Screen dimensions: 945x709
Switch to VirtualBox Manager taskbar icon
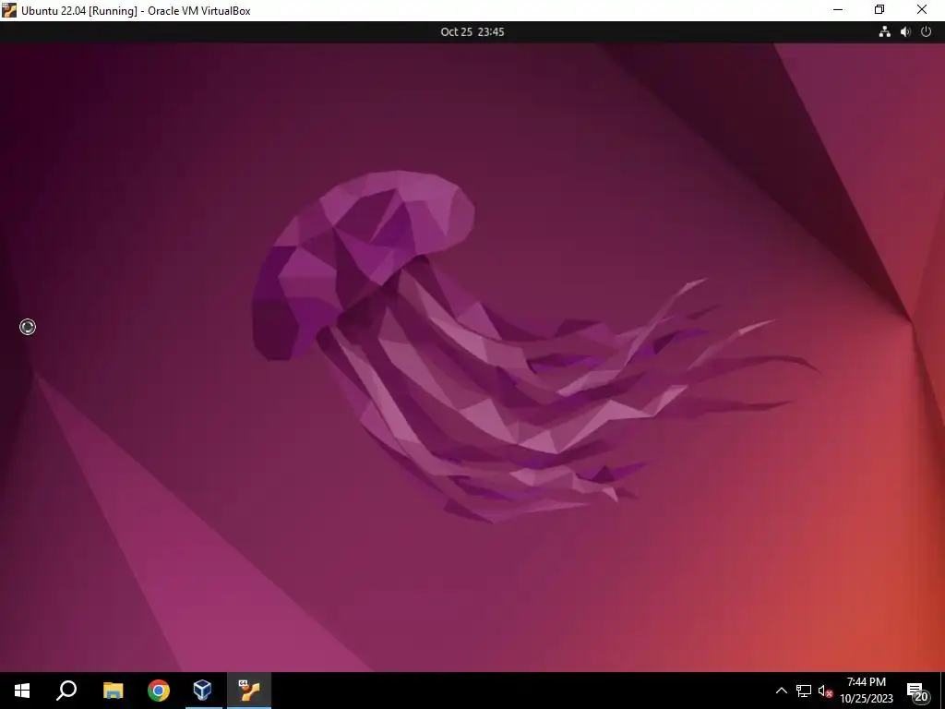(x=202, y=691)
